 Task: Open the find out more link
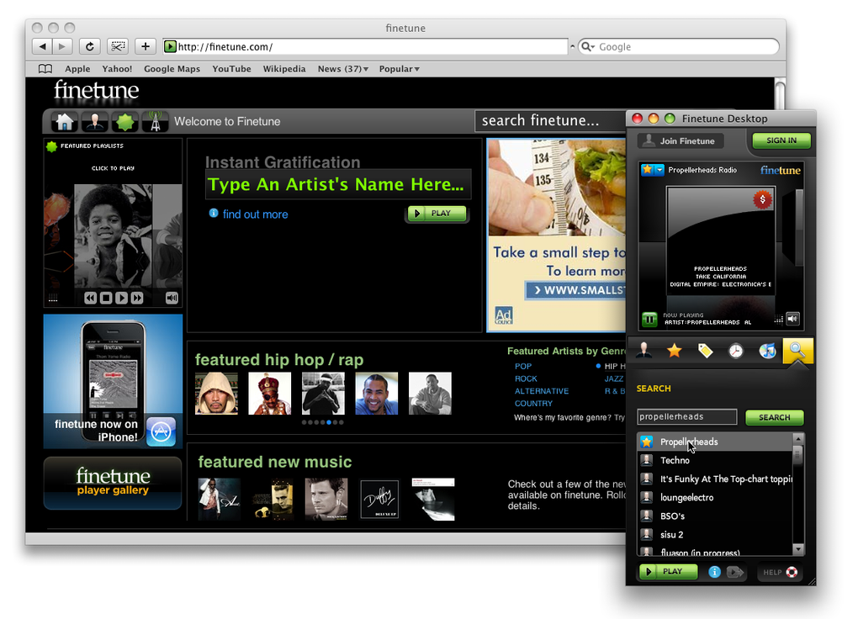pos(255,214)
